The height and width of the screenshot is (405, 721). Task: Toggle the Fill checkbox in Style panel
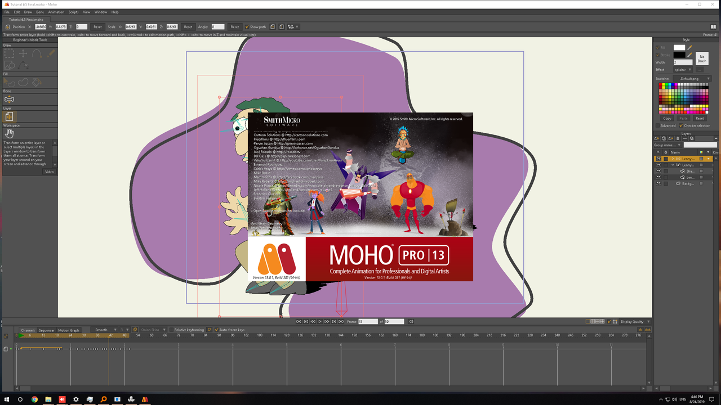(657, 47)
